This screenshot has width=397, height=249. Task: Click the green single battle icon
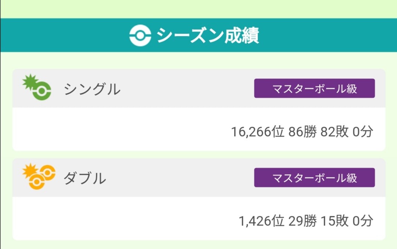[x=37, y=87]
